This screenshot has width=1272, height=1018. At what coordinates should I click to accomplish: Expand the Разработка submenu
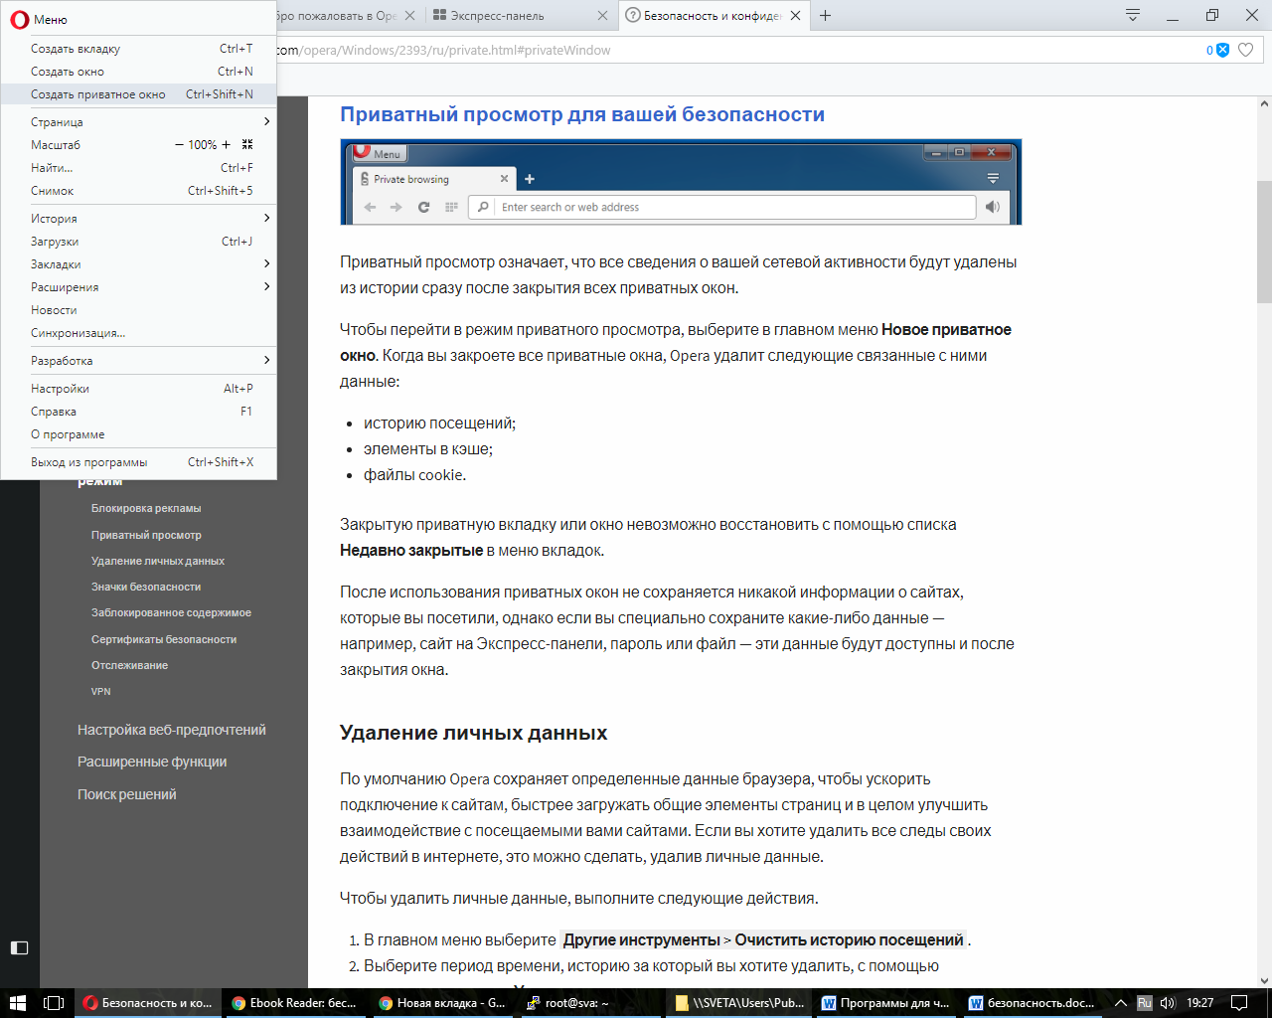[x=138, y=361]
